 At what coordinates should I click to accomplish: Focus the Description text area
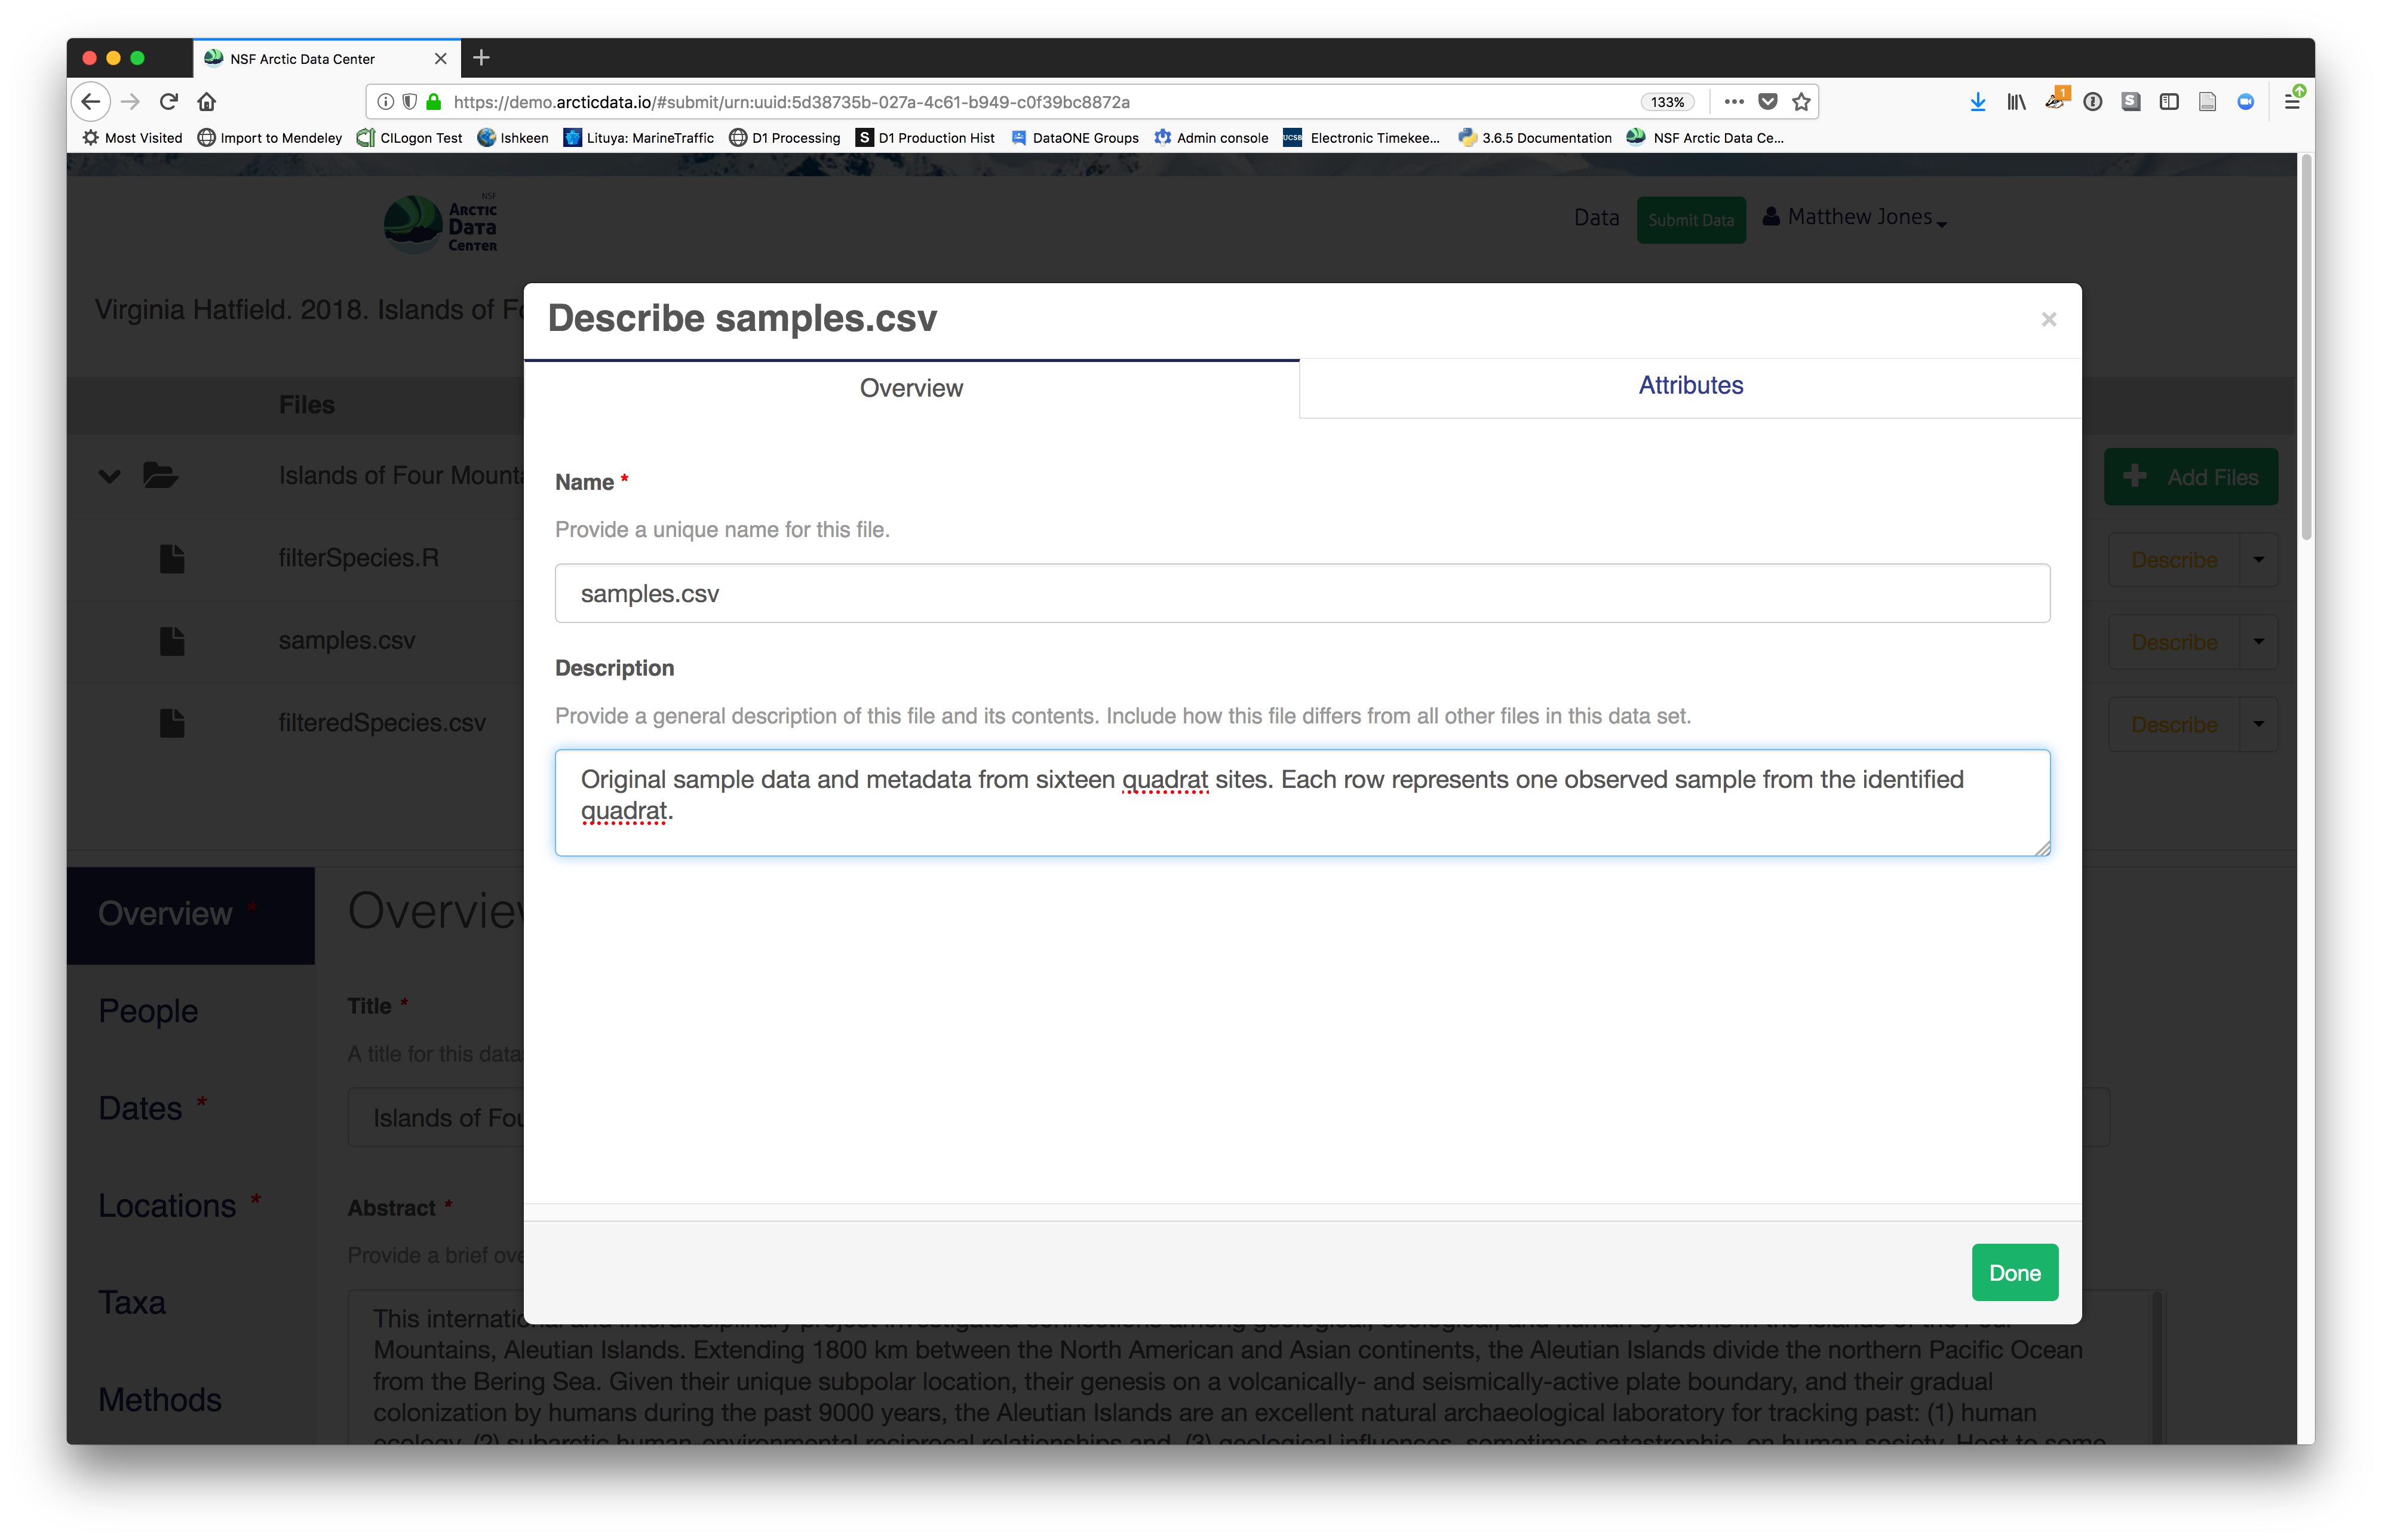point(1301,803)
